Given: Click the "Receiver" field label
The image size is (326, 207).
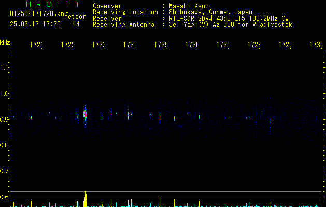Looking at the screenshot, I should 107,18.
